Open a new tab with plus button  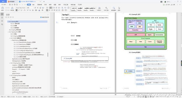pos(44,2)
